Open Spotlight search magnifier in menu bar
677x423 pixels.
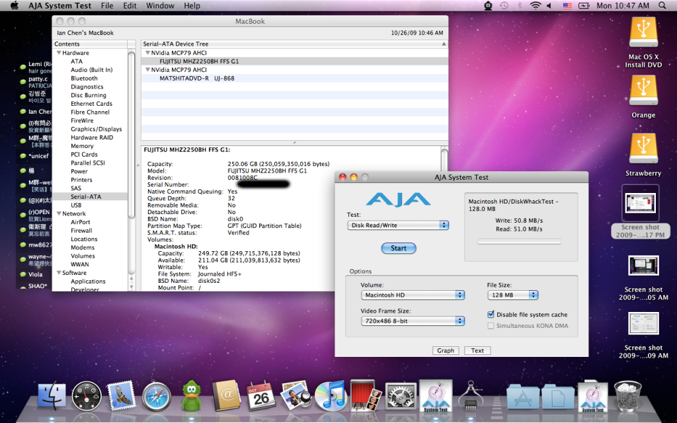tap(662, 5)
